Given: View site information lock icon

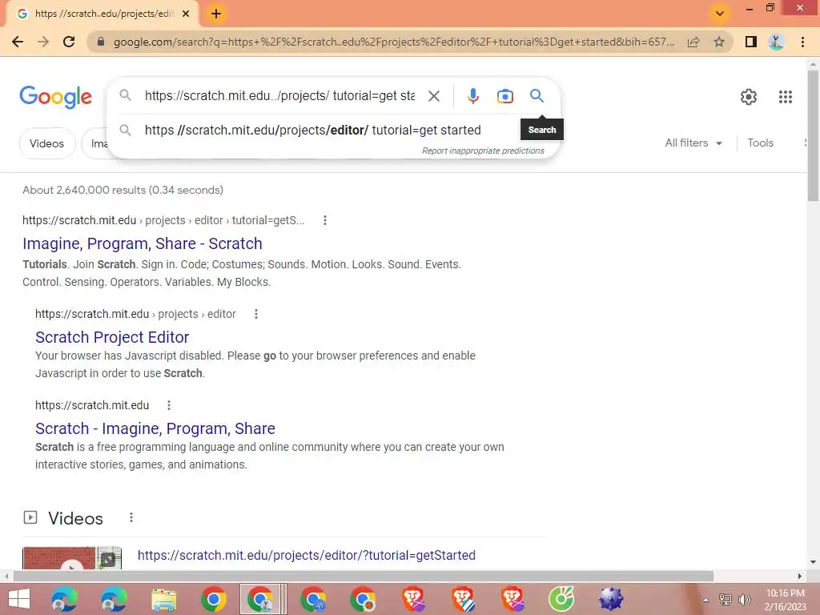Looking at the screenshot, I should (101, 42).
